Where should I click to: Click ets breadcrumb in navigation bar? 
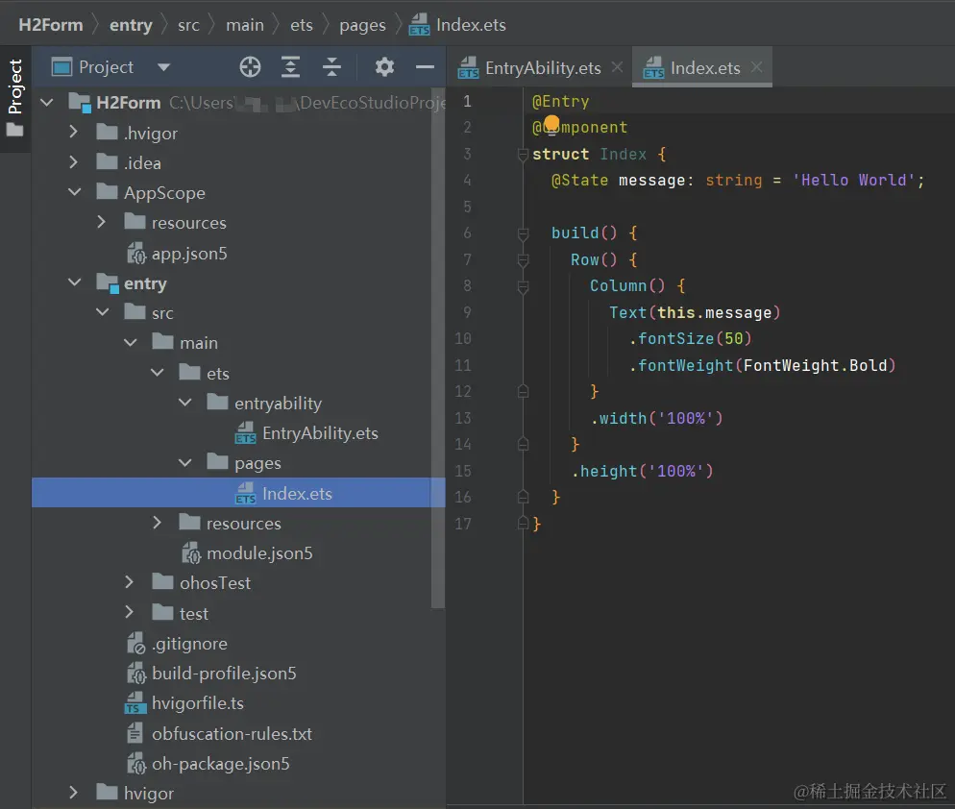pyautogui.click(x=302, y=25)
